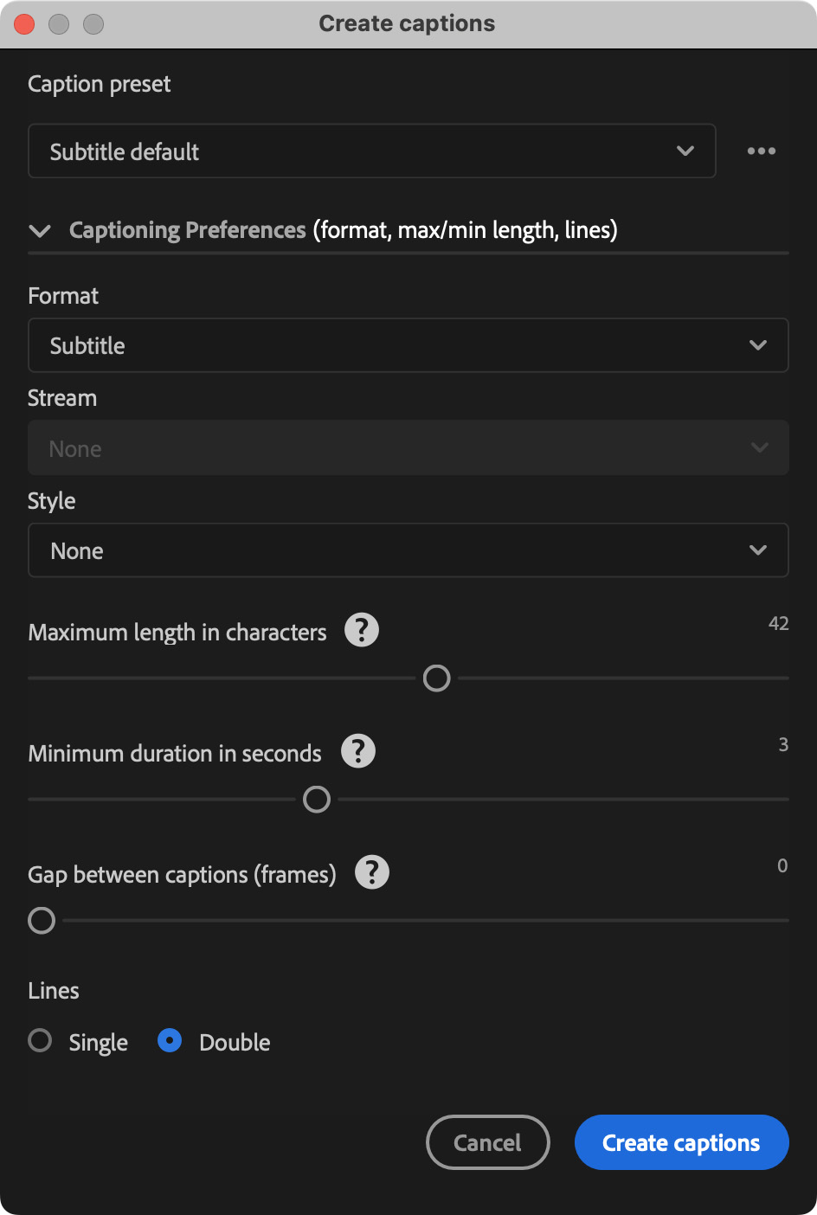
Task: Click the Maximum length value 42
Action: coord(778,624)
